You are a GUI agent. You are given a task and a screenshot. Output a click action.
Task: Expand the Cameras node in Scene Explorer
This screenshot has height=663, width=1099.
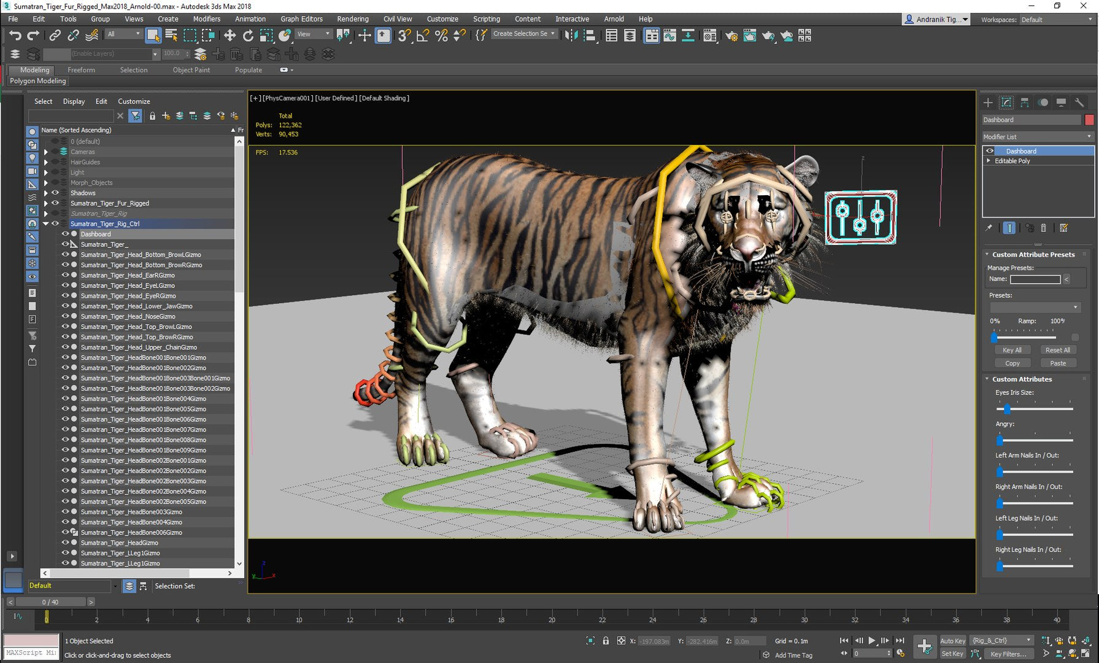(46, 152)
